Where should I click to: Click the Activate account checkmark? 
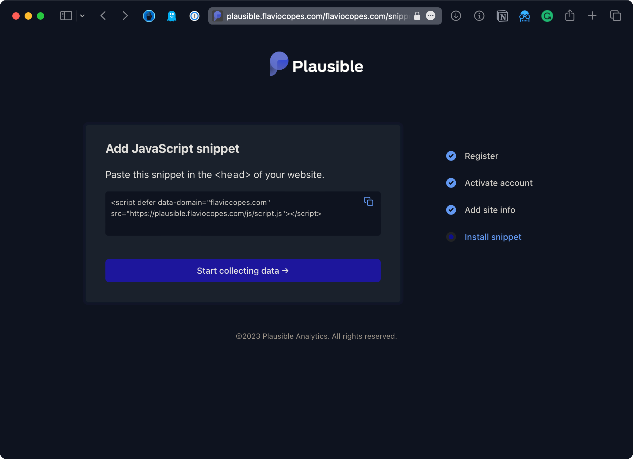click(451, 183)
